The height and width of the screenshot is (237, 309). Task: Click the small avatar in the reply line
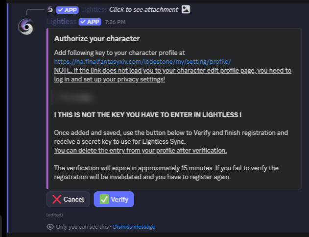(x=50, y=9)
